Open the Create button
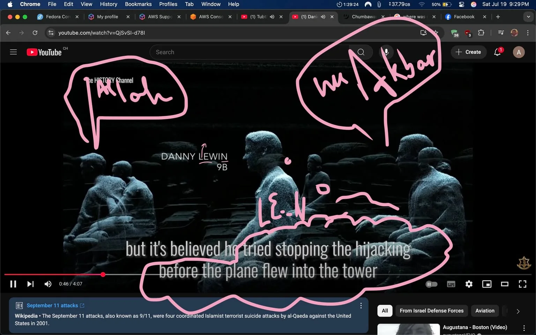The image size is (536, 335). click(x=468, y=52)
